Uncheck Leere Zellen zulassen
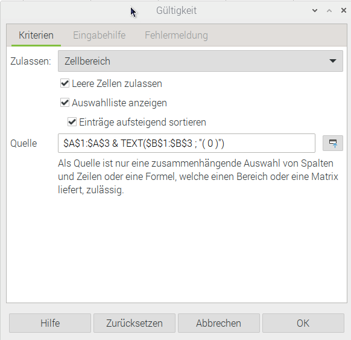The width and height of the screenshot is (351, 340). click(x=65, y=83)
